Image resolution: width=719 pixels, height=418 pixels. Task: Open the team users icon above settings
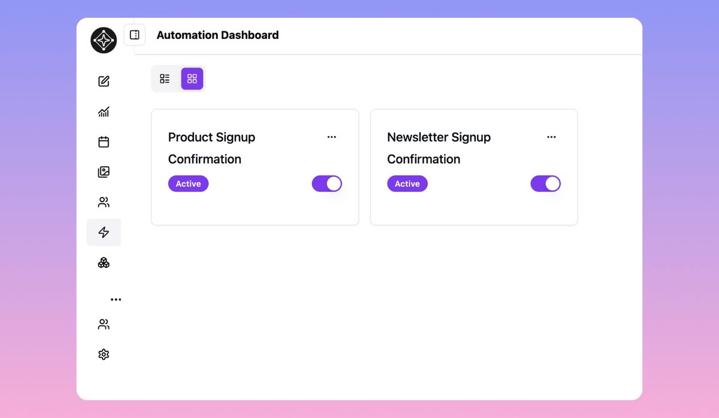click(104, 324)
